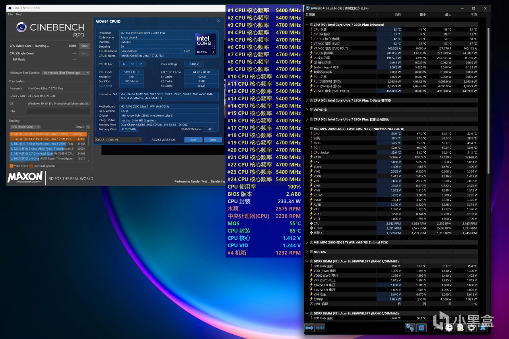Collapse the DDR5 DIMM [#1] sensor group

click(x=307, y=261)
